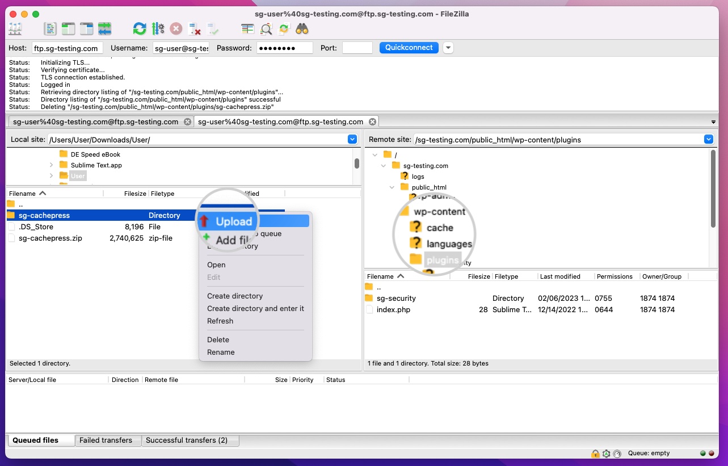Viewport: 728px width, 466px height.
Task: Select Create directory and enter it
Action: [255, 308]
